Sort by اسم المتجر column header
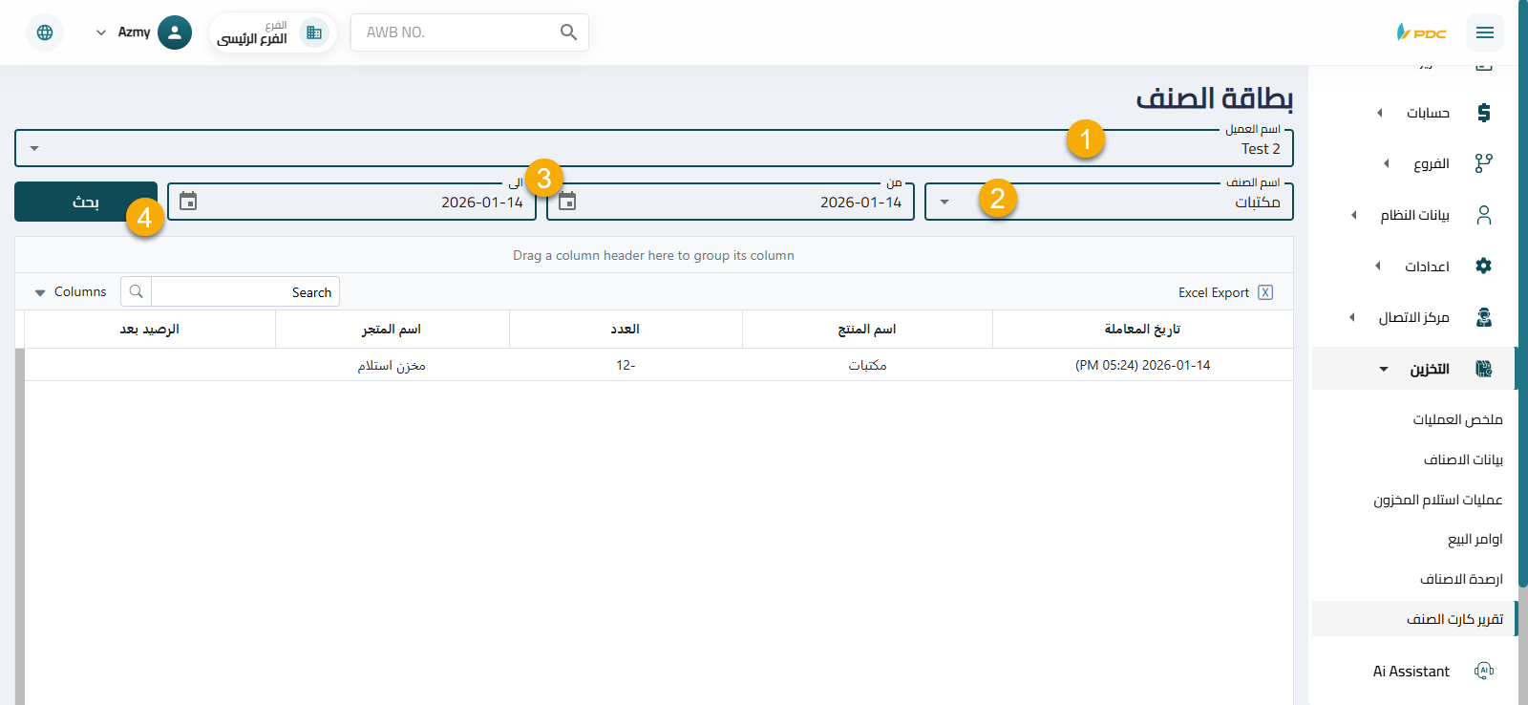This screenshot has width=1528, height=705. (x=392, y=329)
